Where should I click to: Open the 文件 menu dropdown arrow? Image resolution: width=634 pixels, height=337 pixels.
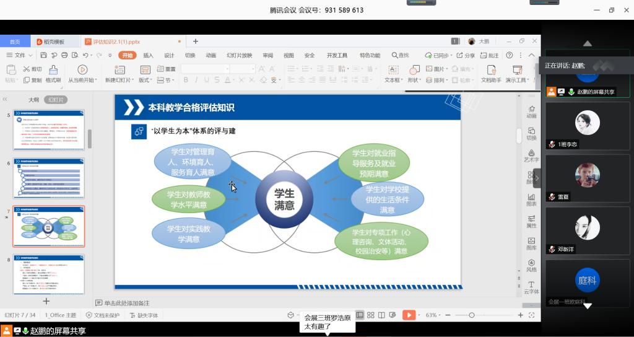tap(30, 55)
